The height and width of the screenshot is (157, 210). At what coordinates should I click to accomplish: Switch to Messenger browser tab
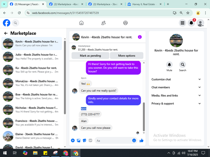[27, 4]
